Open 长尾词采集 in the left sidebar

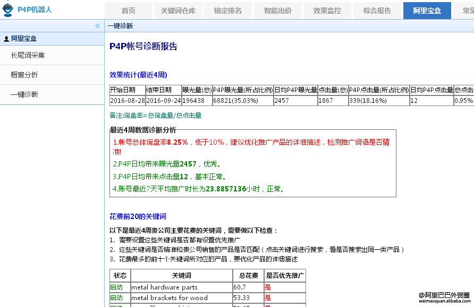pyautogui.click(x=28, y=55)
